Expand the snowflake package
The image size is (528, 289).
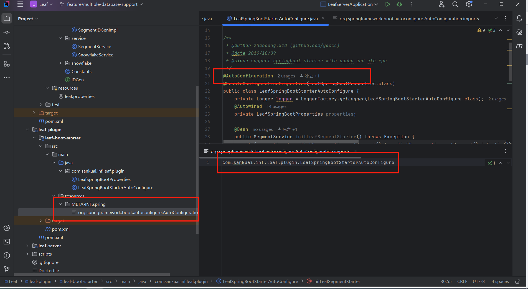point(60,63)
